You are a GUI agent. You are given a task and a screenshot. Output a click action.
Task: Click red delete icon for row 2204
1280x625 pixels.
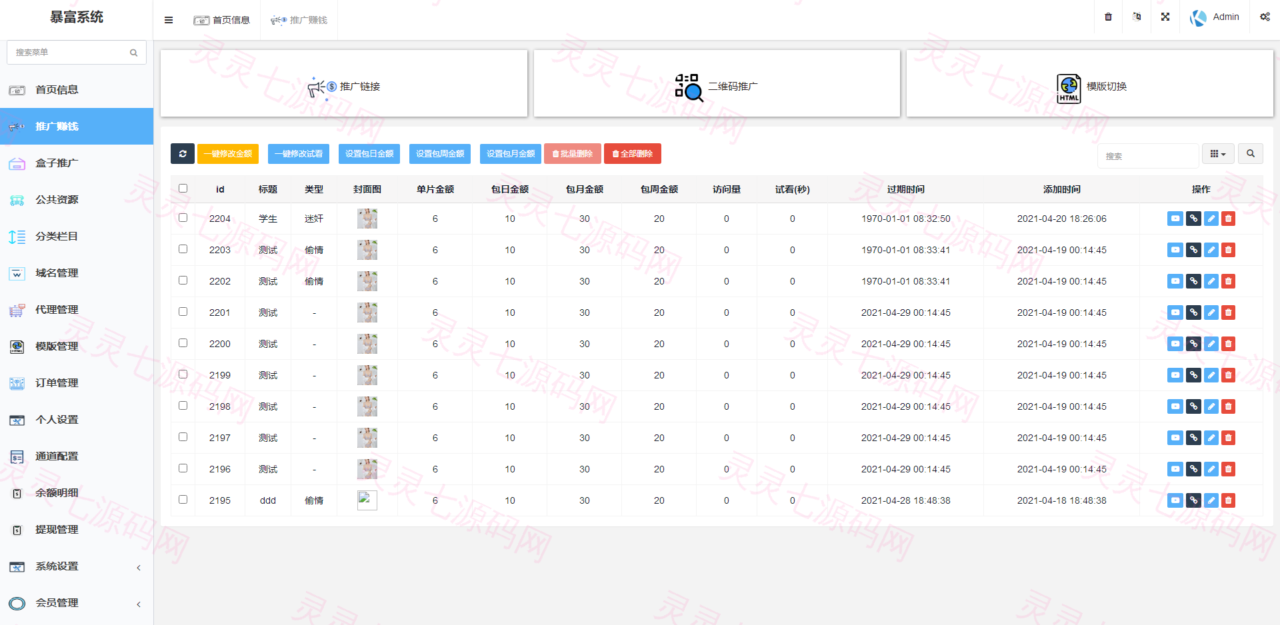point(1228,219)
